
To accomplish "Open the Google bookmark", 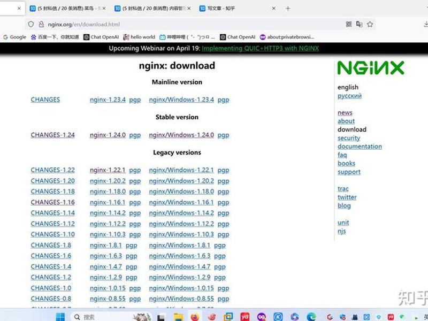I will [15, 37].
